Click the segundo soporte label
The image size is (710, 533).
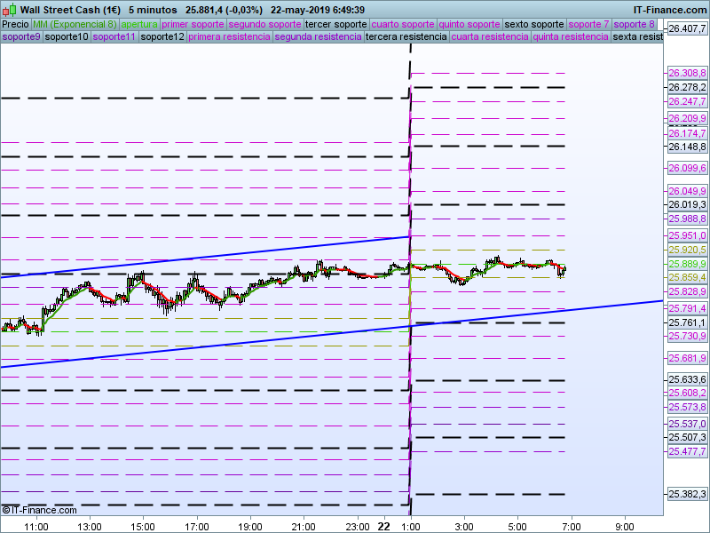(264, 24)
